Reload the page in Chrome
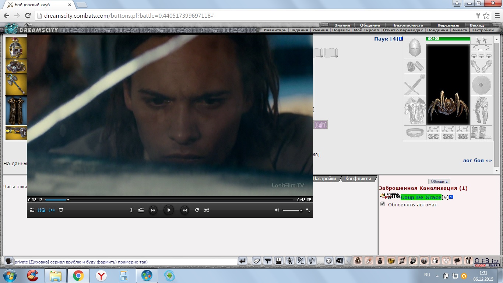The height and width of the screenshot is (283, 503). click(x=28, y=16)
